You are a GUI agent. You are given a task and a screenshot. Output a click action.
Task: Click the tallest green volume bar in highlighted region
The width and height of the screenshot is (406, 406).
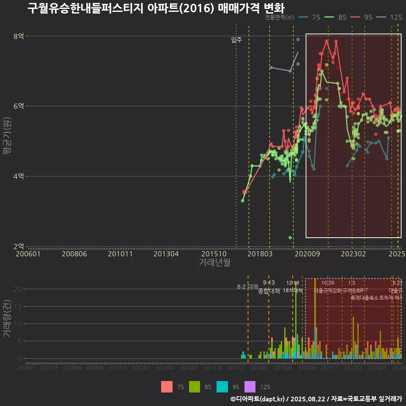pos(315,303)
